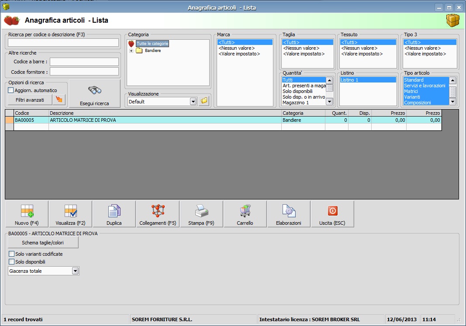Run search with Esegui ricerca binoculars
Screen dimensions: 466x326
(94, 93)
